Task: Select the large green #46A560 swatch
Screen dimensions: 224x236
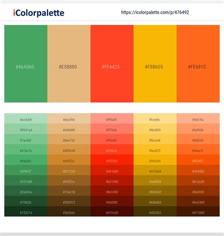Action: [x=26, y=64]
